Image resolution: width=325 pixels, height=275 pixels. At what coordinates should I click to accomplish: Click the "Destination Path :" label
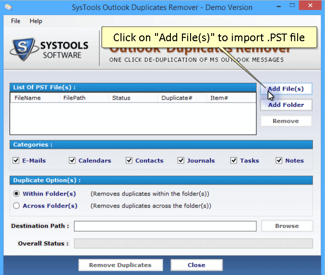click(x=40, y=226)
